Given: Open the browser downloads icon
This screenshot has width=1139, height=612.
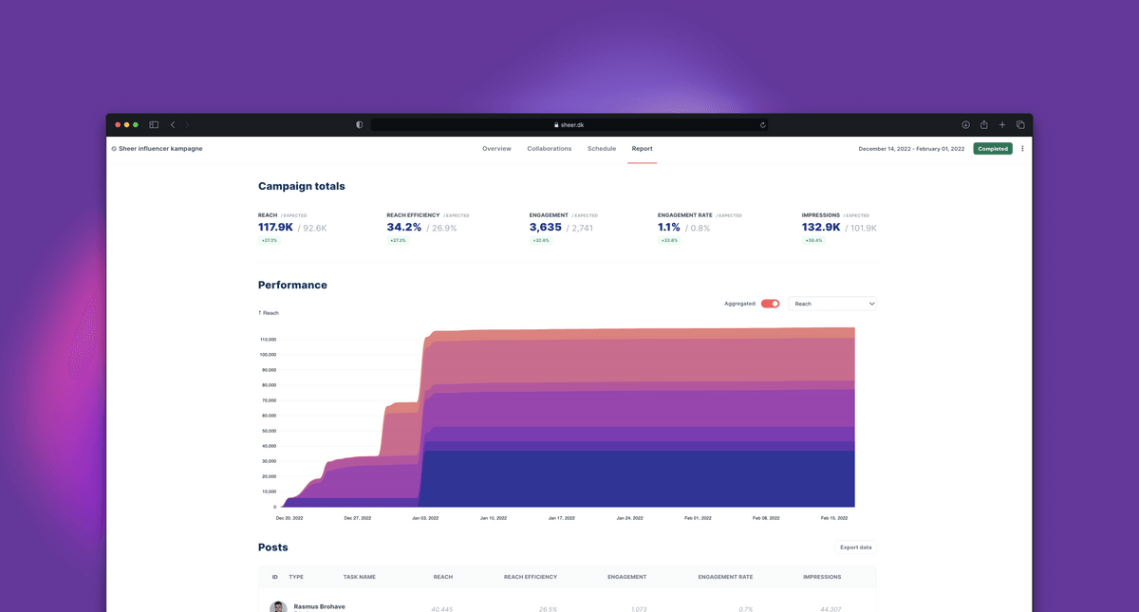Looking at the screenshot, I should (965, 124).
